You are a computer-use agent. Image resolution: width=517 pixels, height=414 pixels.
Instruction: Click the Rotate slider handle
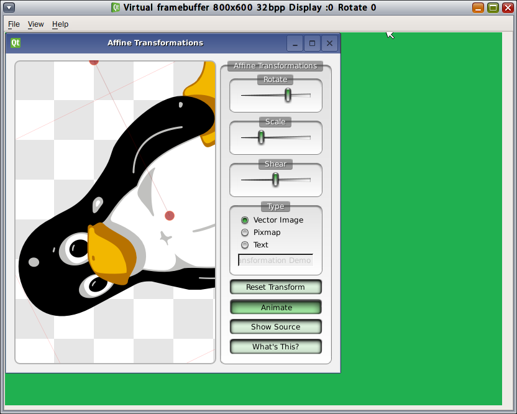click(x=288, y=95)
